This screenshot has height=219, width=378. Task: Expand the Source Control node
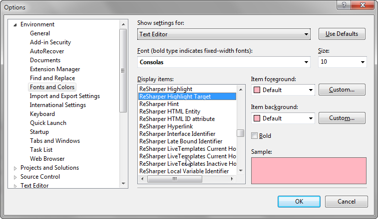pyautogui.click(x=15, y=177)
